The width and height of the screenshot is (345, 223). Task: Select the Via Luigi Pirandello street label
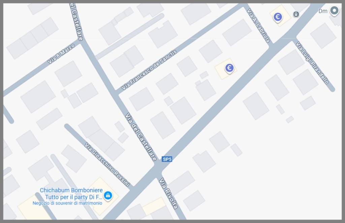pyautogui.click(x=312, y=63)
